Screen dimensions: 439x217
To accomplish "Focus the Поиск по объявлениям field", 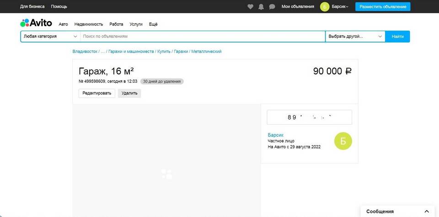I will (202, 37).
